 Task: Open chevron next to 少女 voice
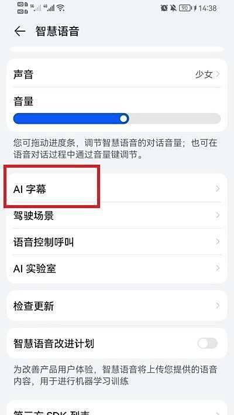click(218, 74)
